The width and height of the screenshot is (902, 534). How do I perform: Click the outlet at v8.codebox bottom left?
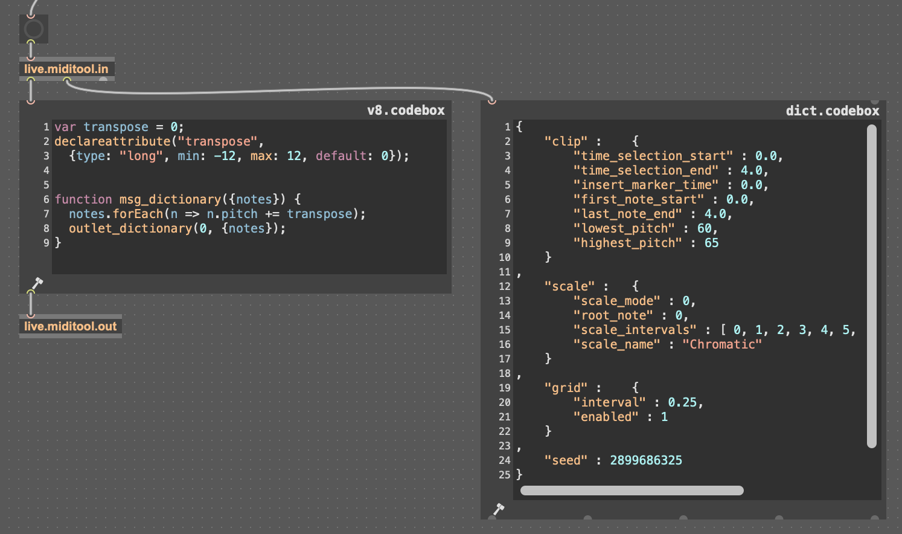[x=31, y=292]
